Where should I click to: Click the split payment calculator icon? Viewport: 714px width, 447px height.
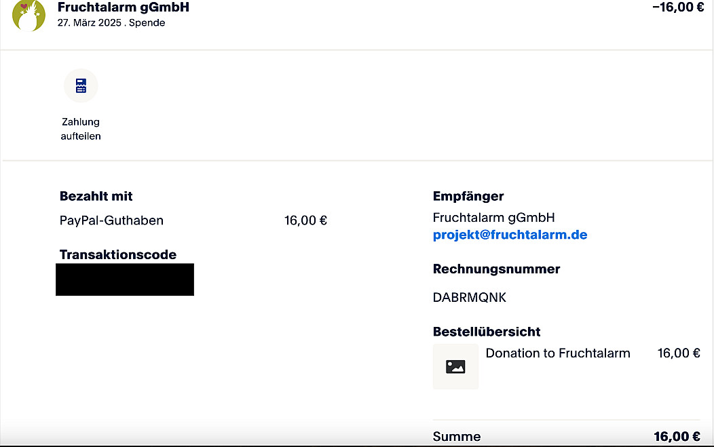coord(81,86)
